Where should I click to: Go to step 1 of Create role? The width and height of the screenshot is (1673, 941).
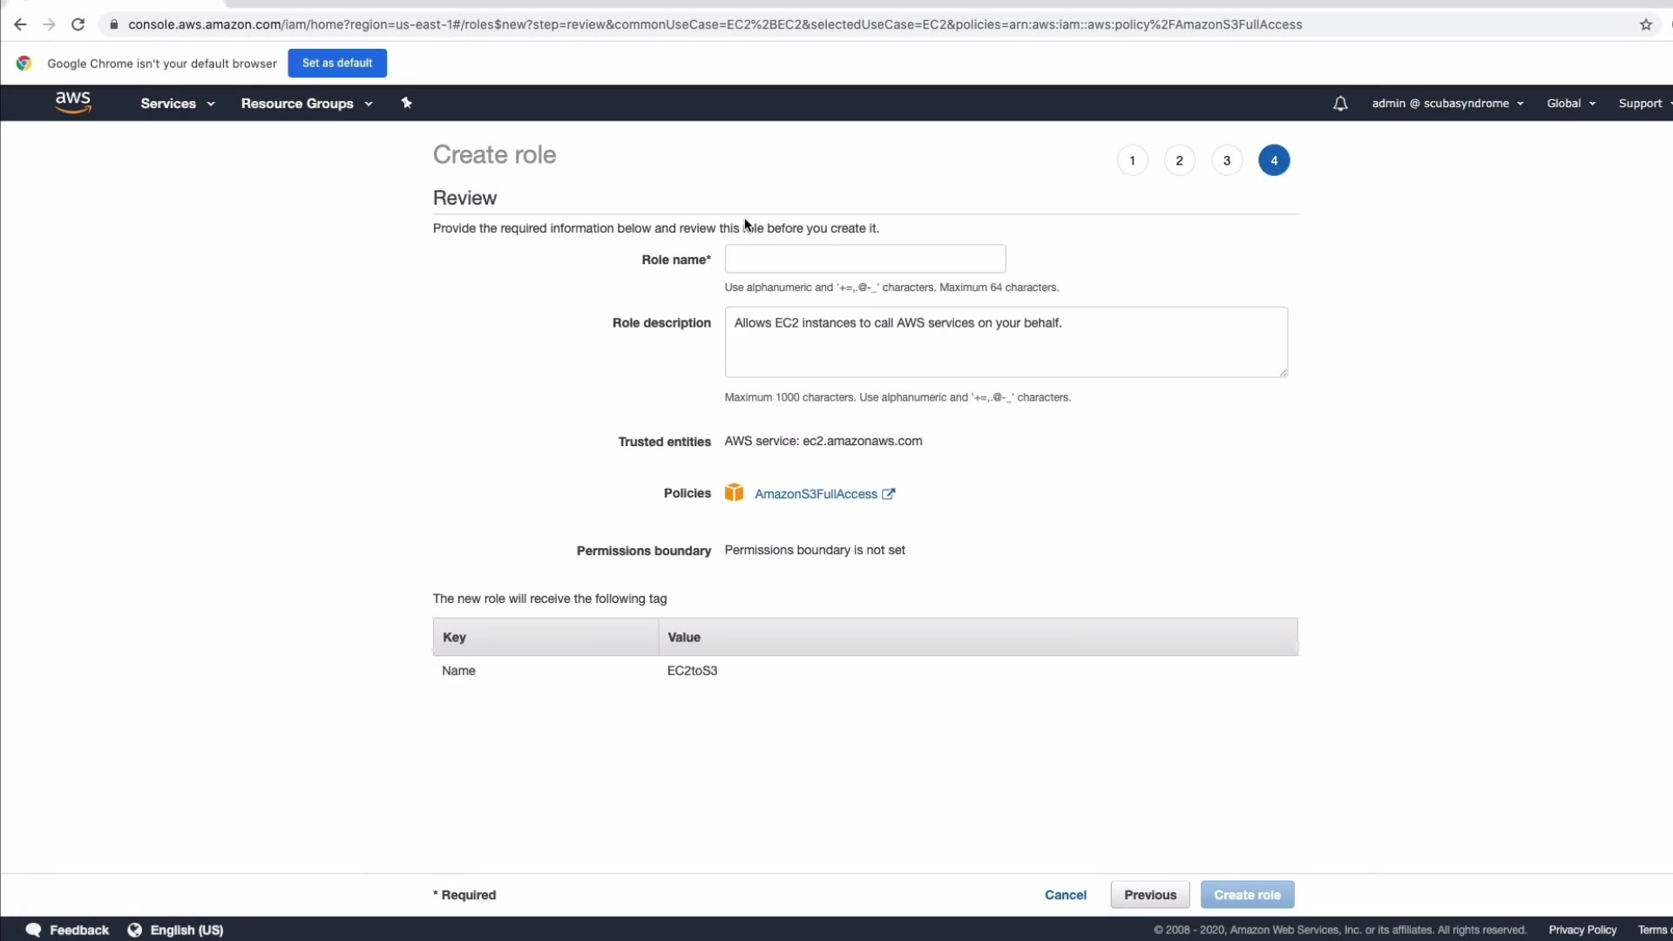[1132, 160]
